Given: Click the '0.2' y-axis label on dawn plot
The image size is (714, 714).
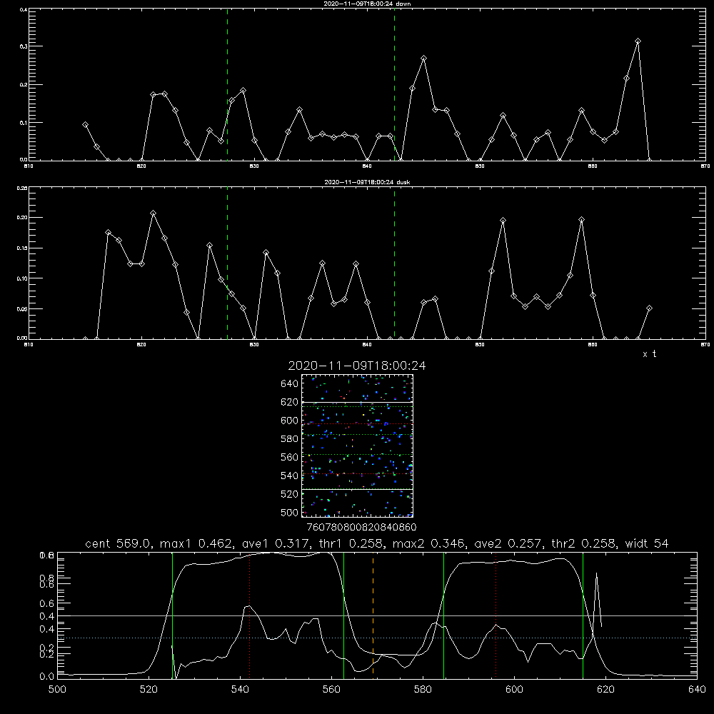Looking at the screenshot, I should pyautogui.click(x=23, y=85).
